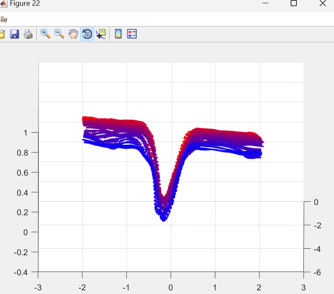Enable the Data Cursor tool
This screenshot has width=334, height=294.
point(101,34)
